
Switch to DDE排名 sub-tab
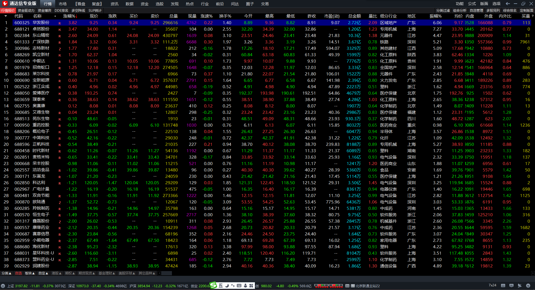pos(61,10)
